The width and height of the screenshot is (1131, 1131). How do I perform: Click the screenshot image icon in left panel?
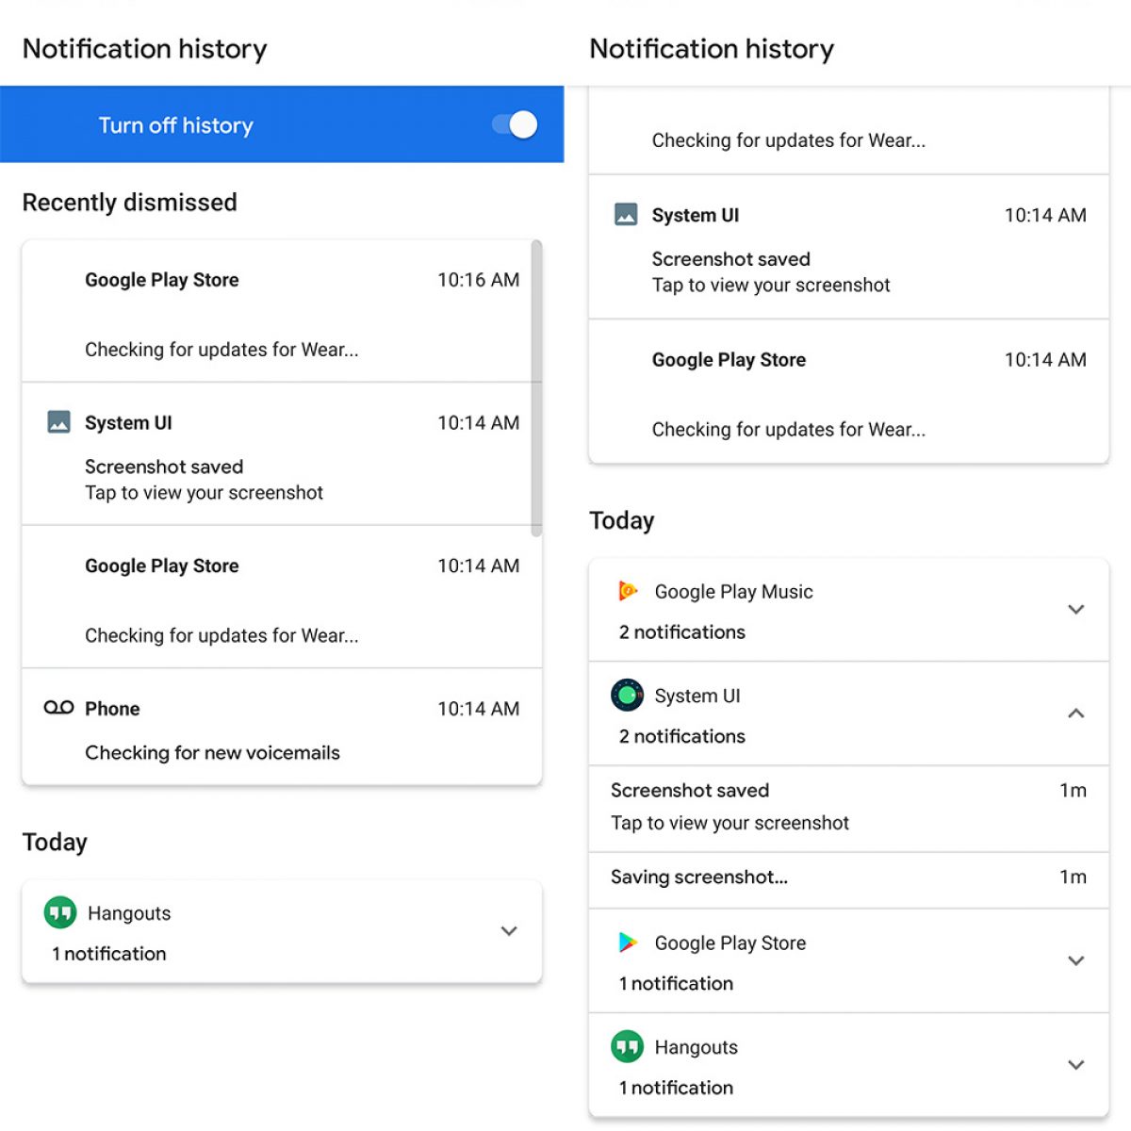click(58, 422)
